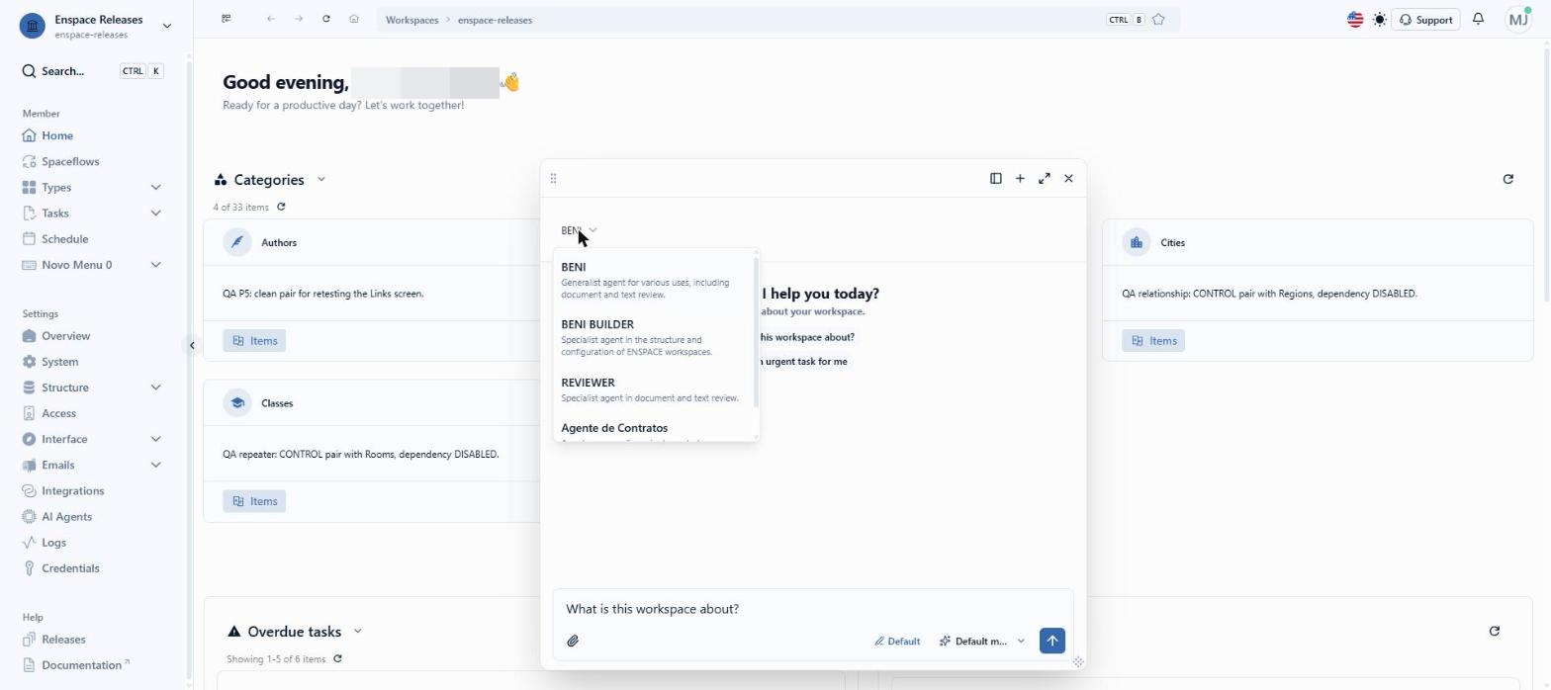Click the home icon in the top bar

coord(353,19)
